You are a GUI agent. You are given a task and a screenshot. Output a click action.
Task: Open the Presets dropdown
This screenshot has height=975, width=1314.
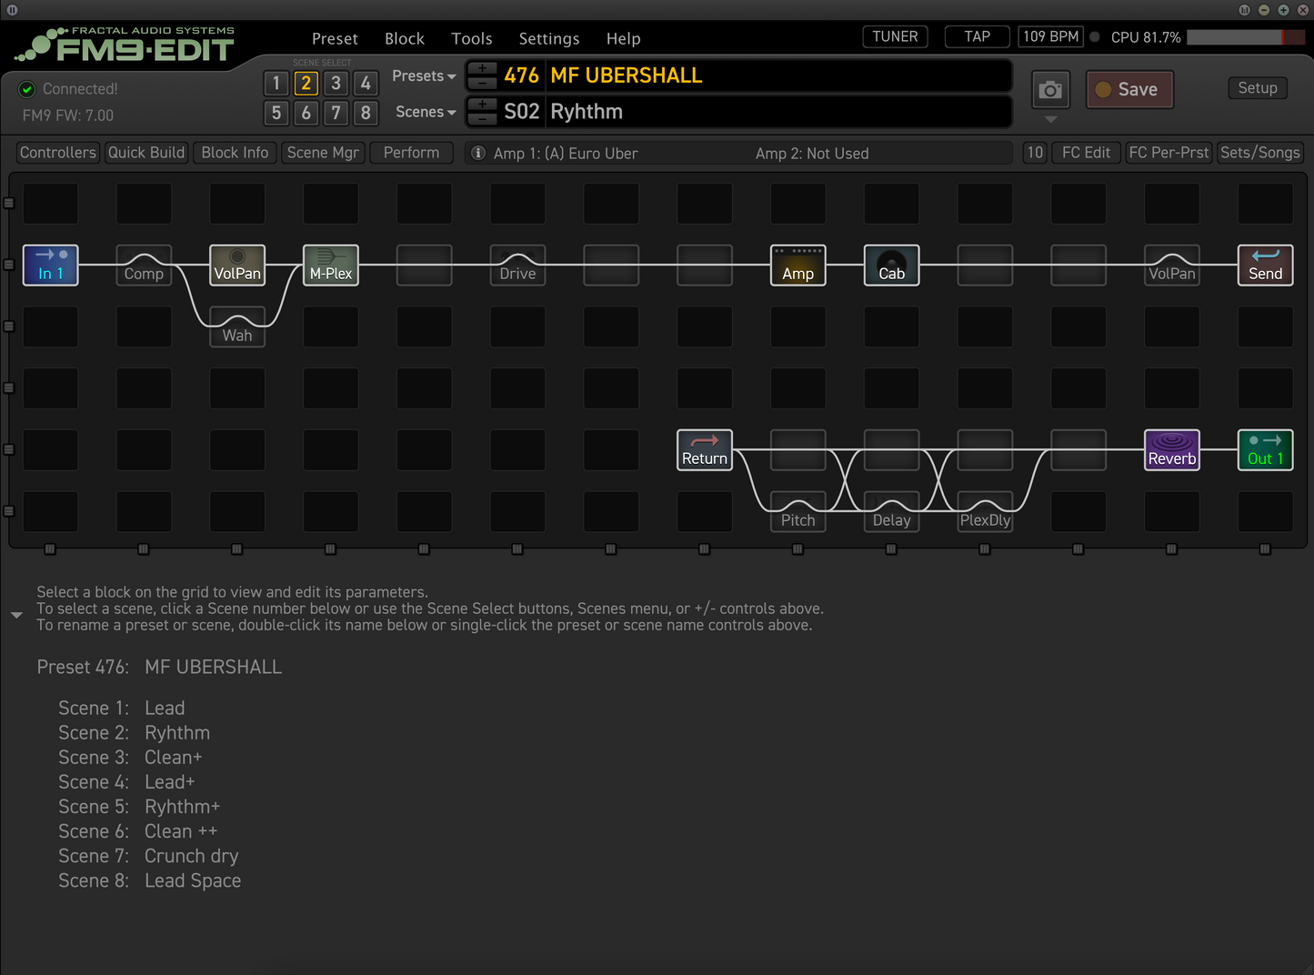[424, 75]
